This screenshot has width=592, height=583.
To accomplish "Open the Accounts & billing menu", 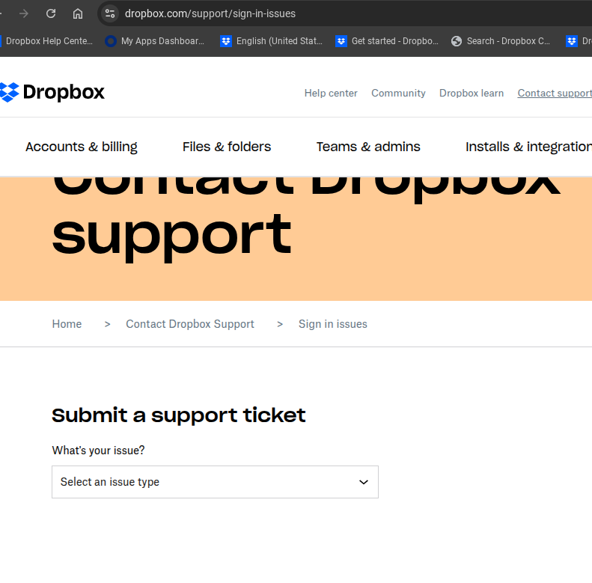I will click(81, 147).
